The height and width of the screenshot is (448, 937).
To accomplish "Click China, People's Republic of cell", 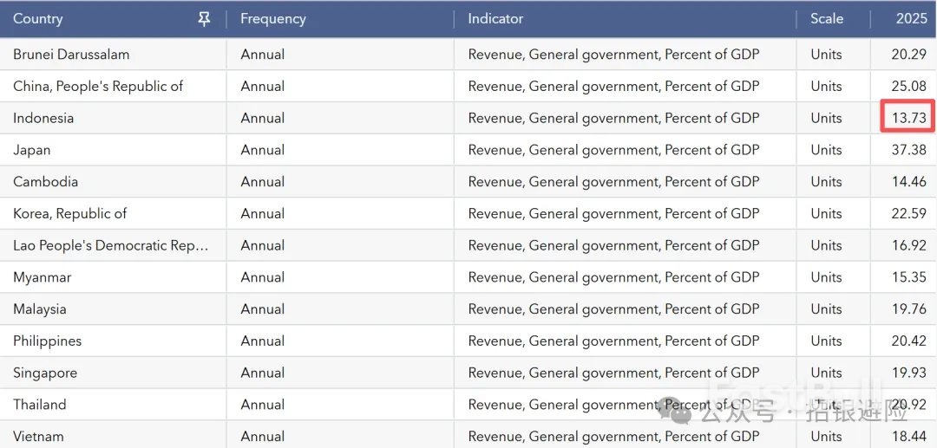I will [x=98, y=87].
